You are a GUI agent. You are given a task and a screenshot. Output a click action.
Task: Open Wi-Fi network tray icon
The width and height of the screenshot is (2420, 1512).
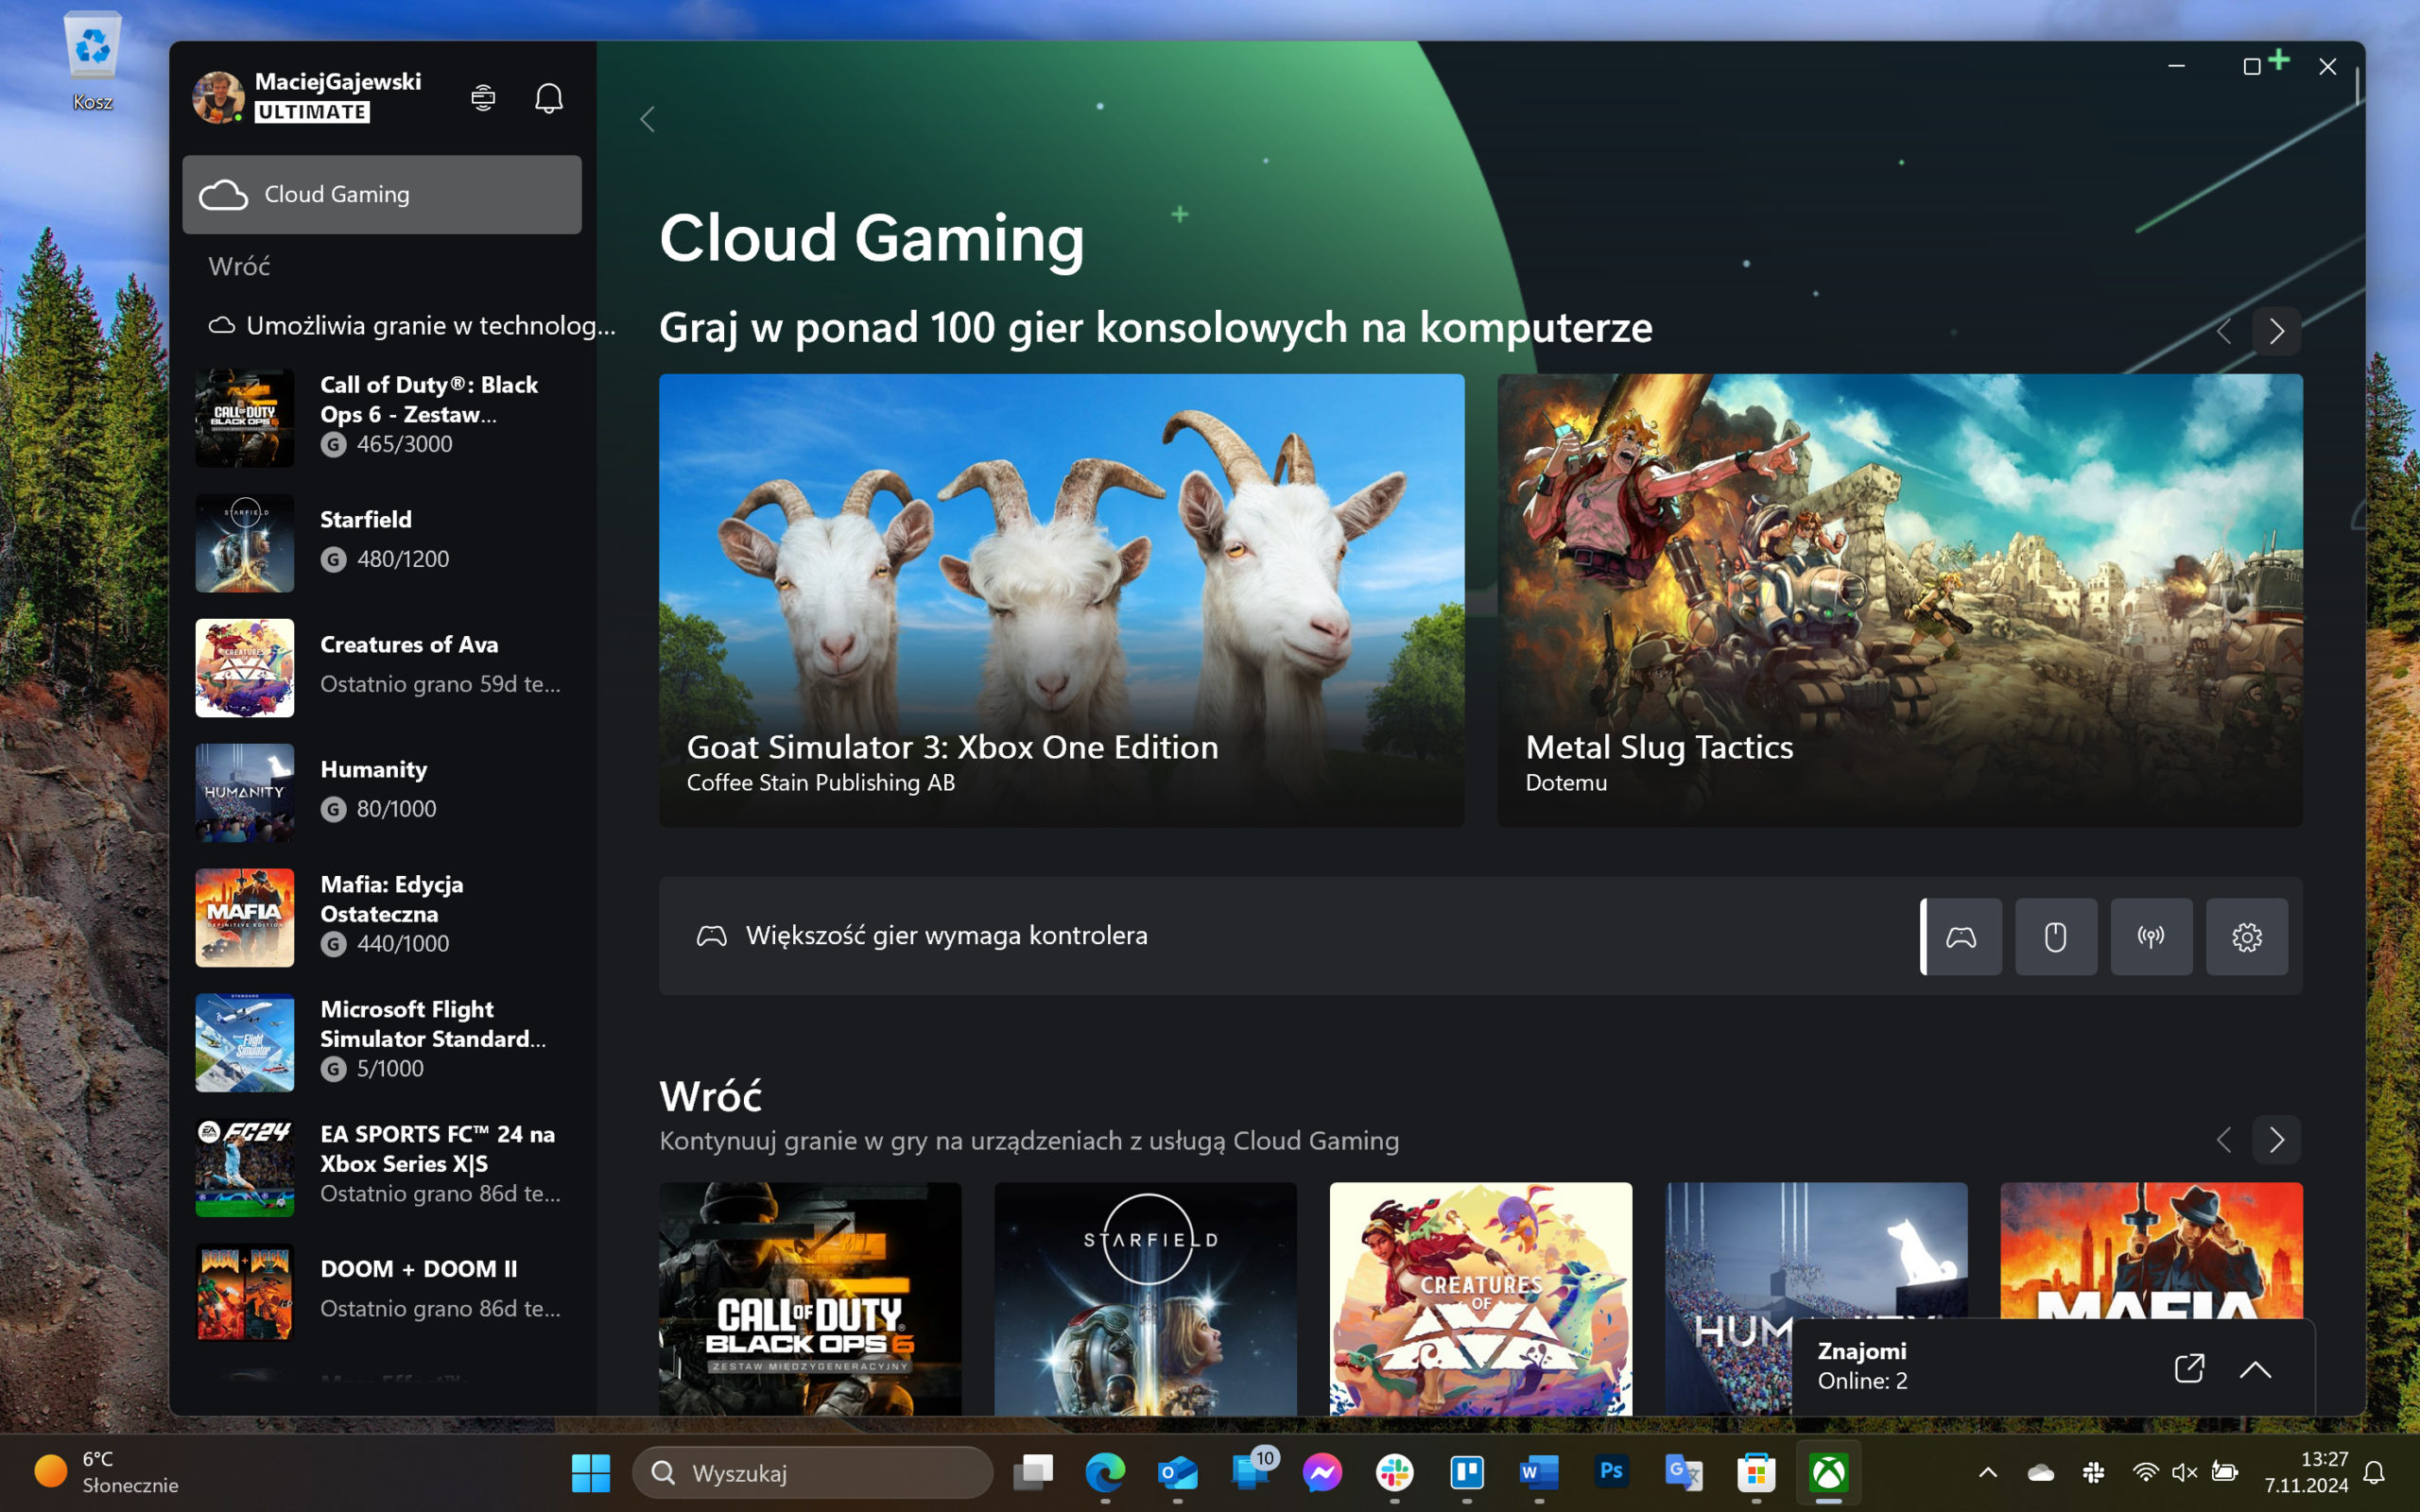(2144, 1472)
